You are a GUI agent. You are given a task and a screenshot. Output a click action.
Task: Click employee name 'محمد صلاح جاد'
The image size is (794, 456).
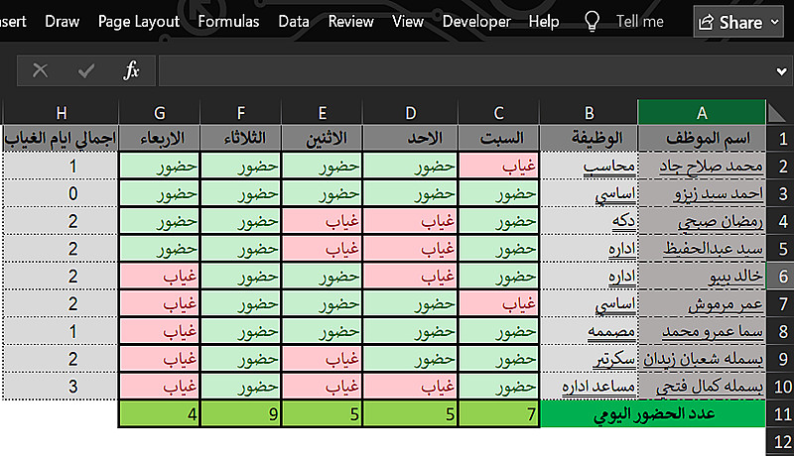pyautogui.click(x=702, y=166)
